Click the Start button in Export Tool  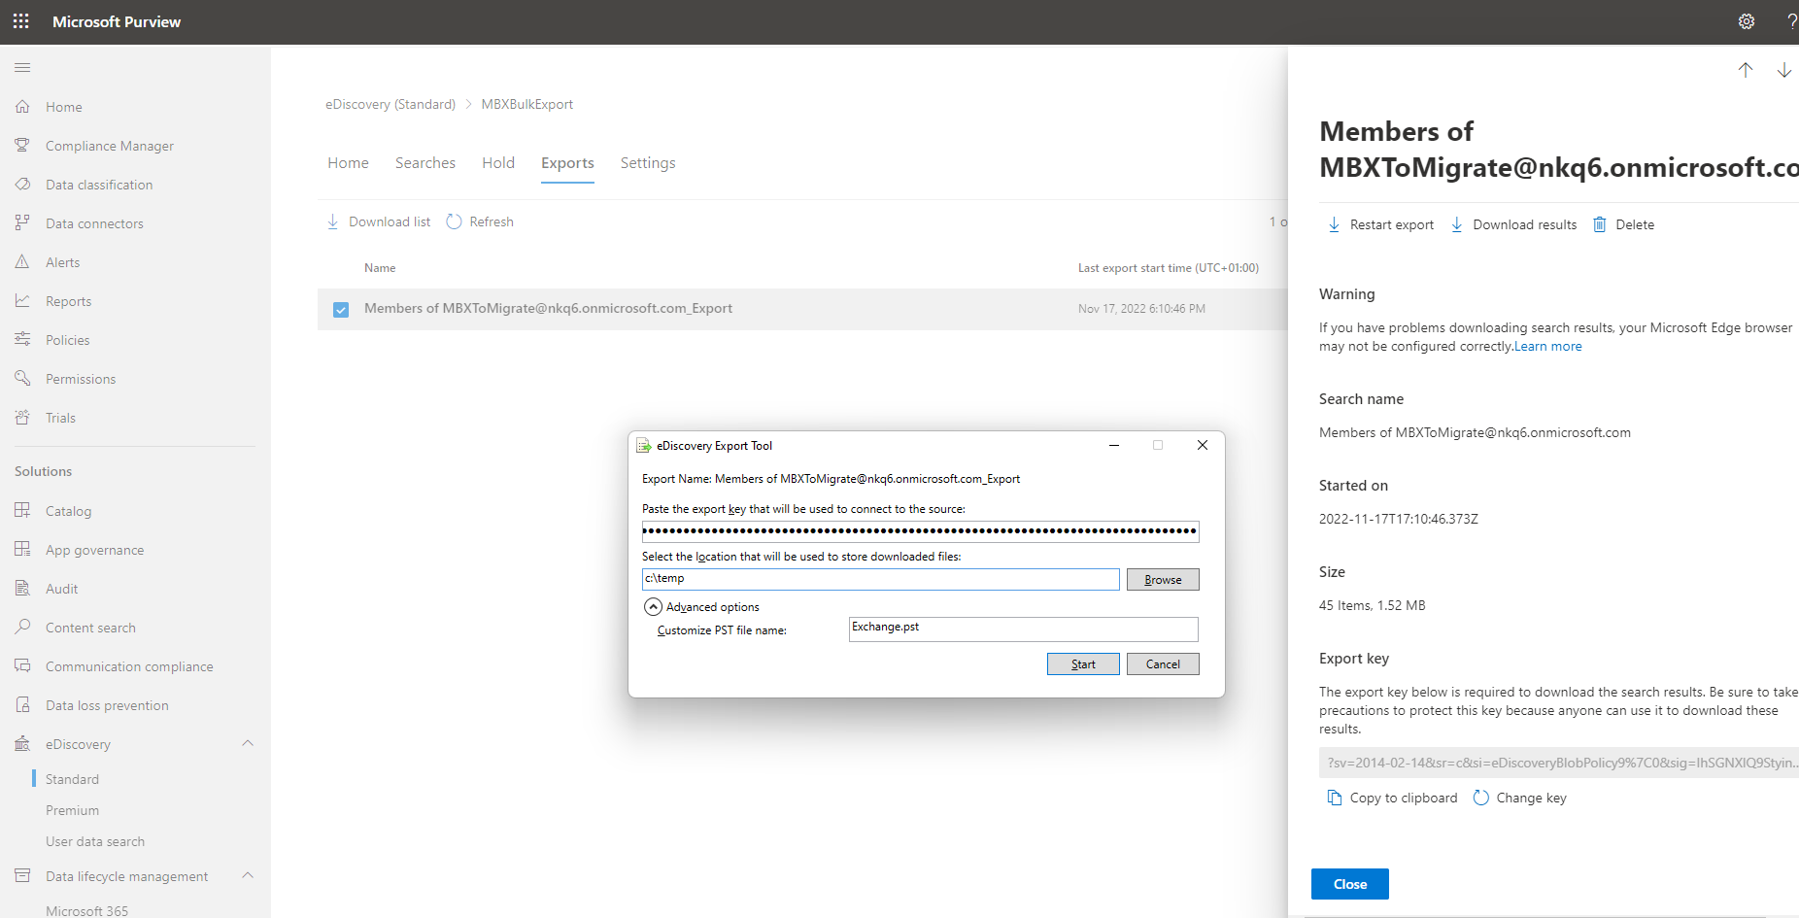(1083, 663)
